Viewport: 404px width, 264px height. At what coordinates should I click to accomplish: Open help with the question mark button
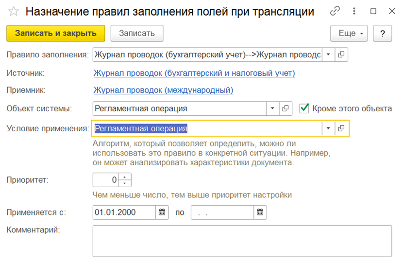tap(383, 34)
